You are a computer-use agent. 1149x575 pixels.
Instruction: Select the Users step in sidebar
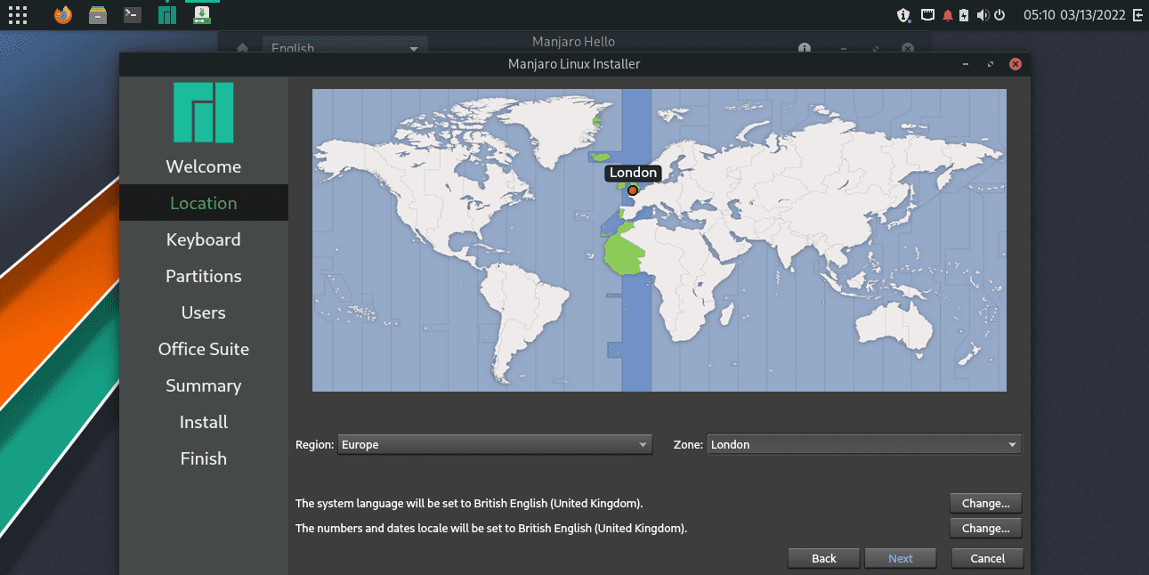(x=203, y=312)
